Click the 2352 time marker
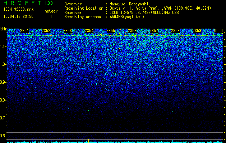Screen dimensions: 226x143 click(x=46, y=31)
